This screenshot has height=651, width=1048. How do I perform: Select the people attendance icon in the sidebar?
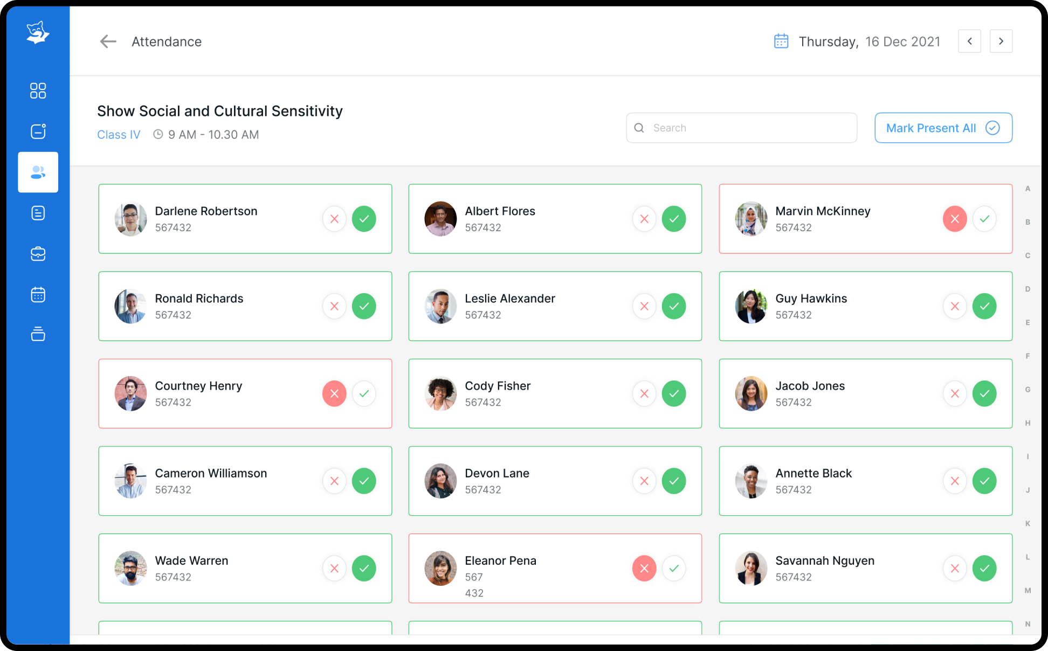pyautogui.click(x=38, y=172)
